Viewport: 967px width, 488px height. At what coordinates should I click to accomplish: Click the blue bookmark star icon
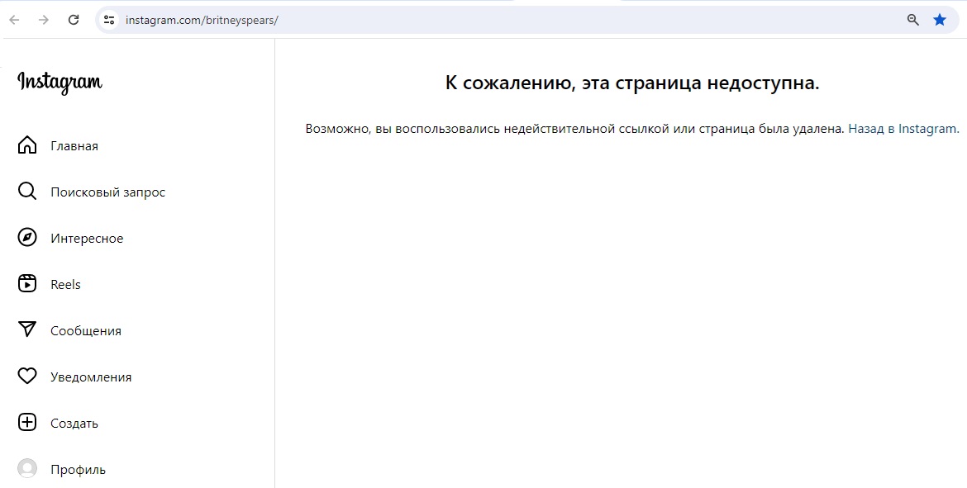point(940,20)
